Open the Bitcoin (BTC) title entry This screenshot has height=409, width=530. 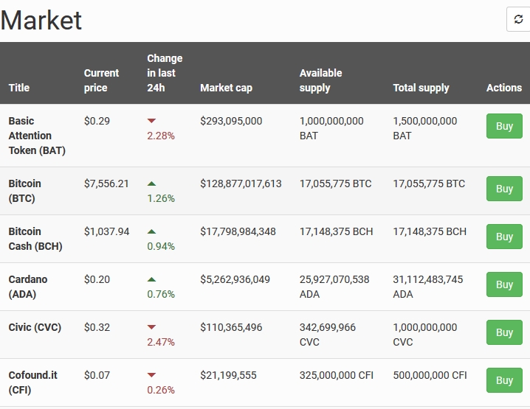pyautogui.click(x=25, y=191)
